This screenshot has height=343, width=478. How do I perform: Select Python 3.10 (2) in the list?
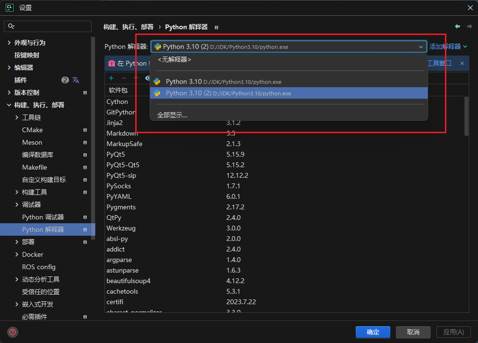(289, 93)
